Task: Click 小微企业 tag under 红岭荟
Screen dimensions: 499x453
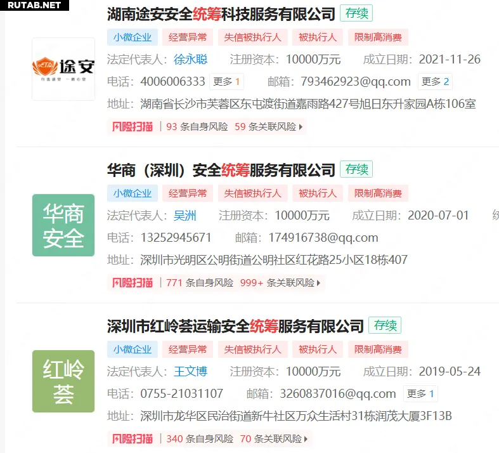Action: click(133, 349)
